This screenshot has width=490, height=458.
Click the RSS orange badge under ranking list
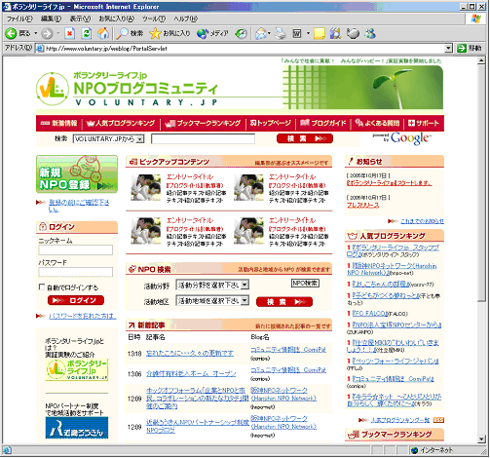(x=438, y=420)
